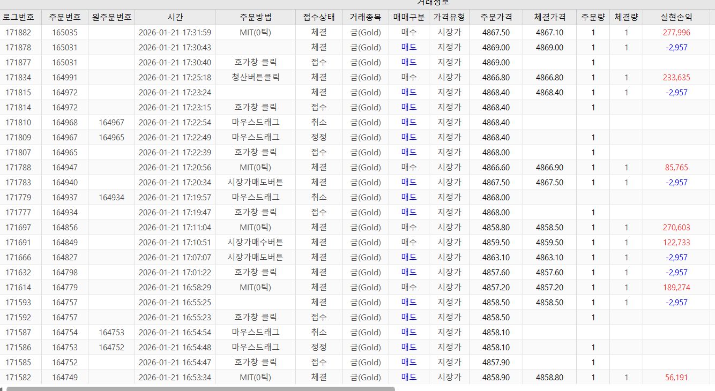
Task: Click the 매도 cell in row 171783
Action: (409, 183)
